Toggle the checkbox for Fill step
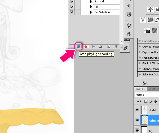 click(x=72, y=7)
